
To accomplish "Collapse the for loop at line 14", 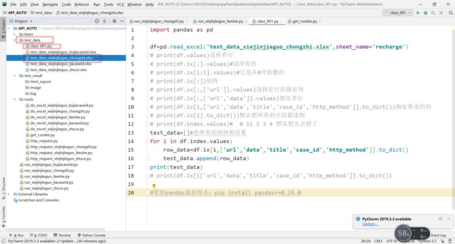I will pyautogui.click(x=147, y=141).
